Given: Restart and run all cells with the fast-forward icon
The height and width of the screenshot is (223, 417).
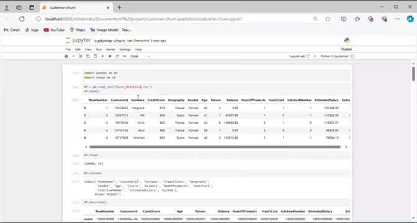Looking at the screenshot, I should tap(125, 56).
